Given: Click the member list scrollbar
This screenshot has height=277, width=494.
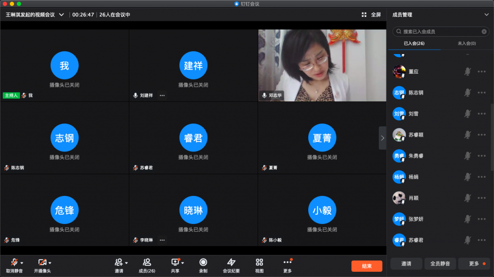Looking at the screenshot, I should click(x=492, y=135).
